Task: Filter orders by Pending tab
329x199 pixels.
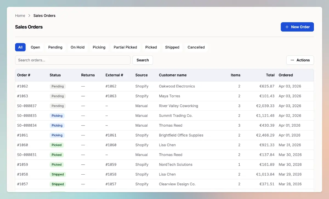Action: point(55,47)
